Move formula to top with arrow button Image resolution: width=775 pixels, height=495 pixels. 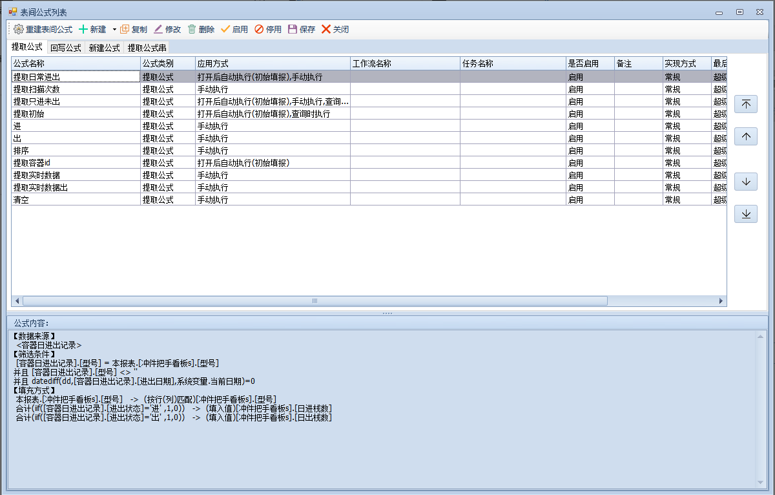tap(746, 105)
